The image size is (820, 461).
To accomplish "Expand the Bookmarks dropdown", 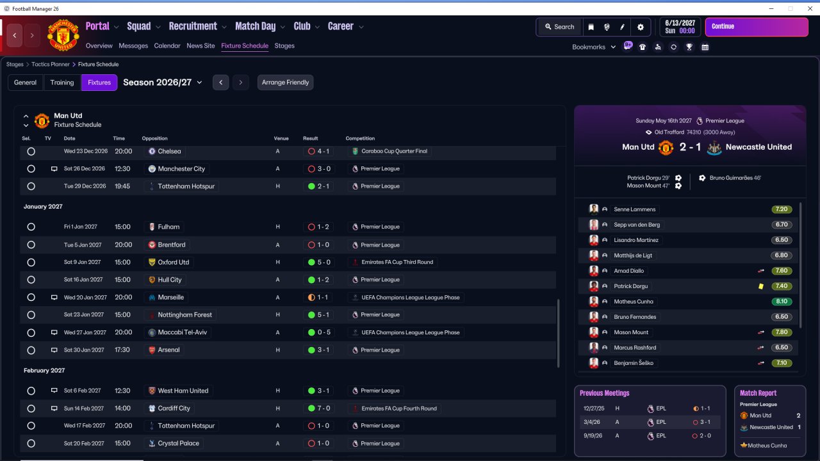I will pyautogui.click(x=594, y=47).
